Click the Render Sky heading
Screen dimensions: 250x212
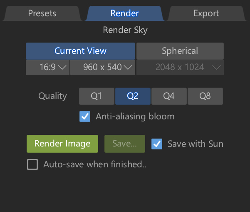coord(125,30)
